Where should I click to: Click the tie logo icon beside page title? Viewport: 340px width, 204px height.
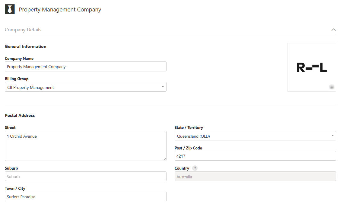[10, 9]
